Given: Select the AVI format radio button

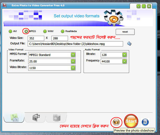Looking at the screenshot, I should (x=10, y=32).
